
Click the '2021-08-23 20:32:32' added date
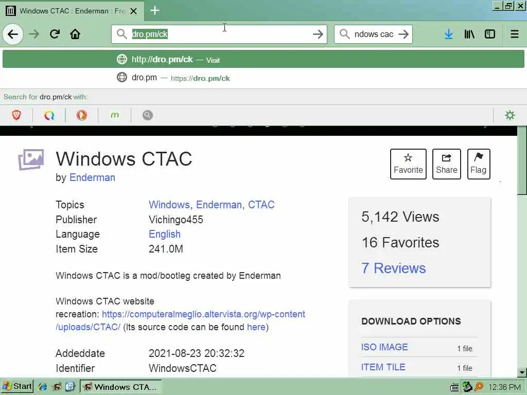click(x=197, y=353)
